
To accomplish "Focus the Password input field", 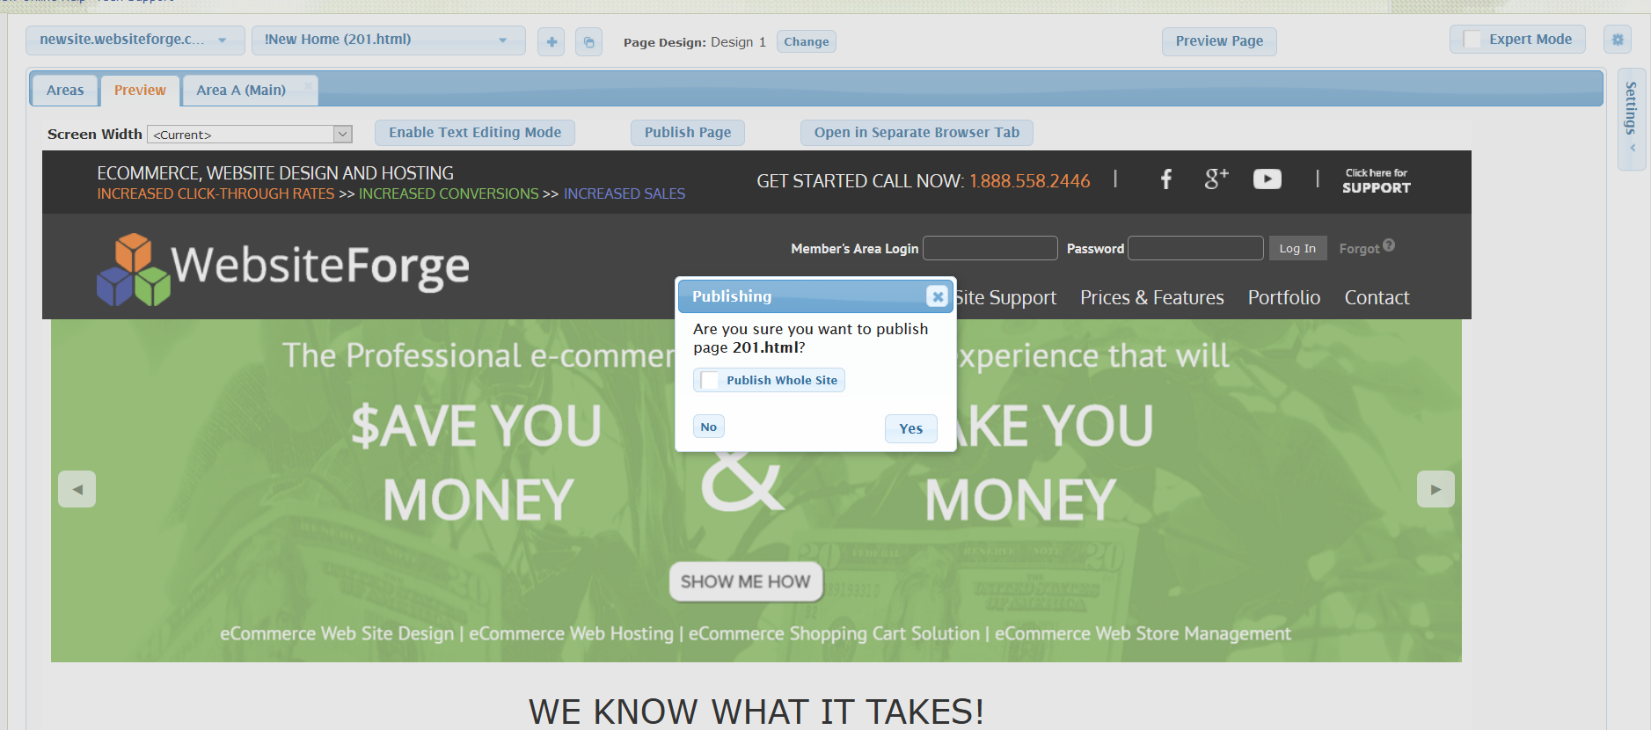I will (1196, 248).
